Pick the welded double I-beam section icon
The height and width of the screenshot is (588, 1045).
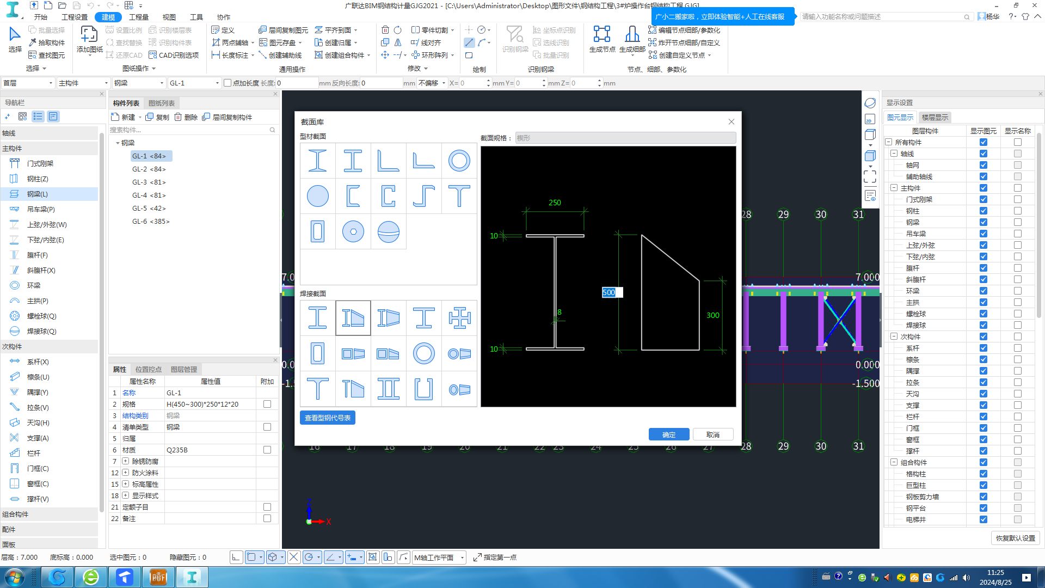click(389, 389)
